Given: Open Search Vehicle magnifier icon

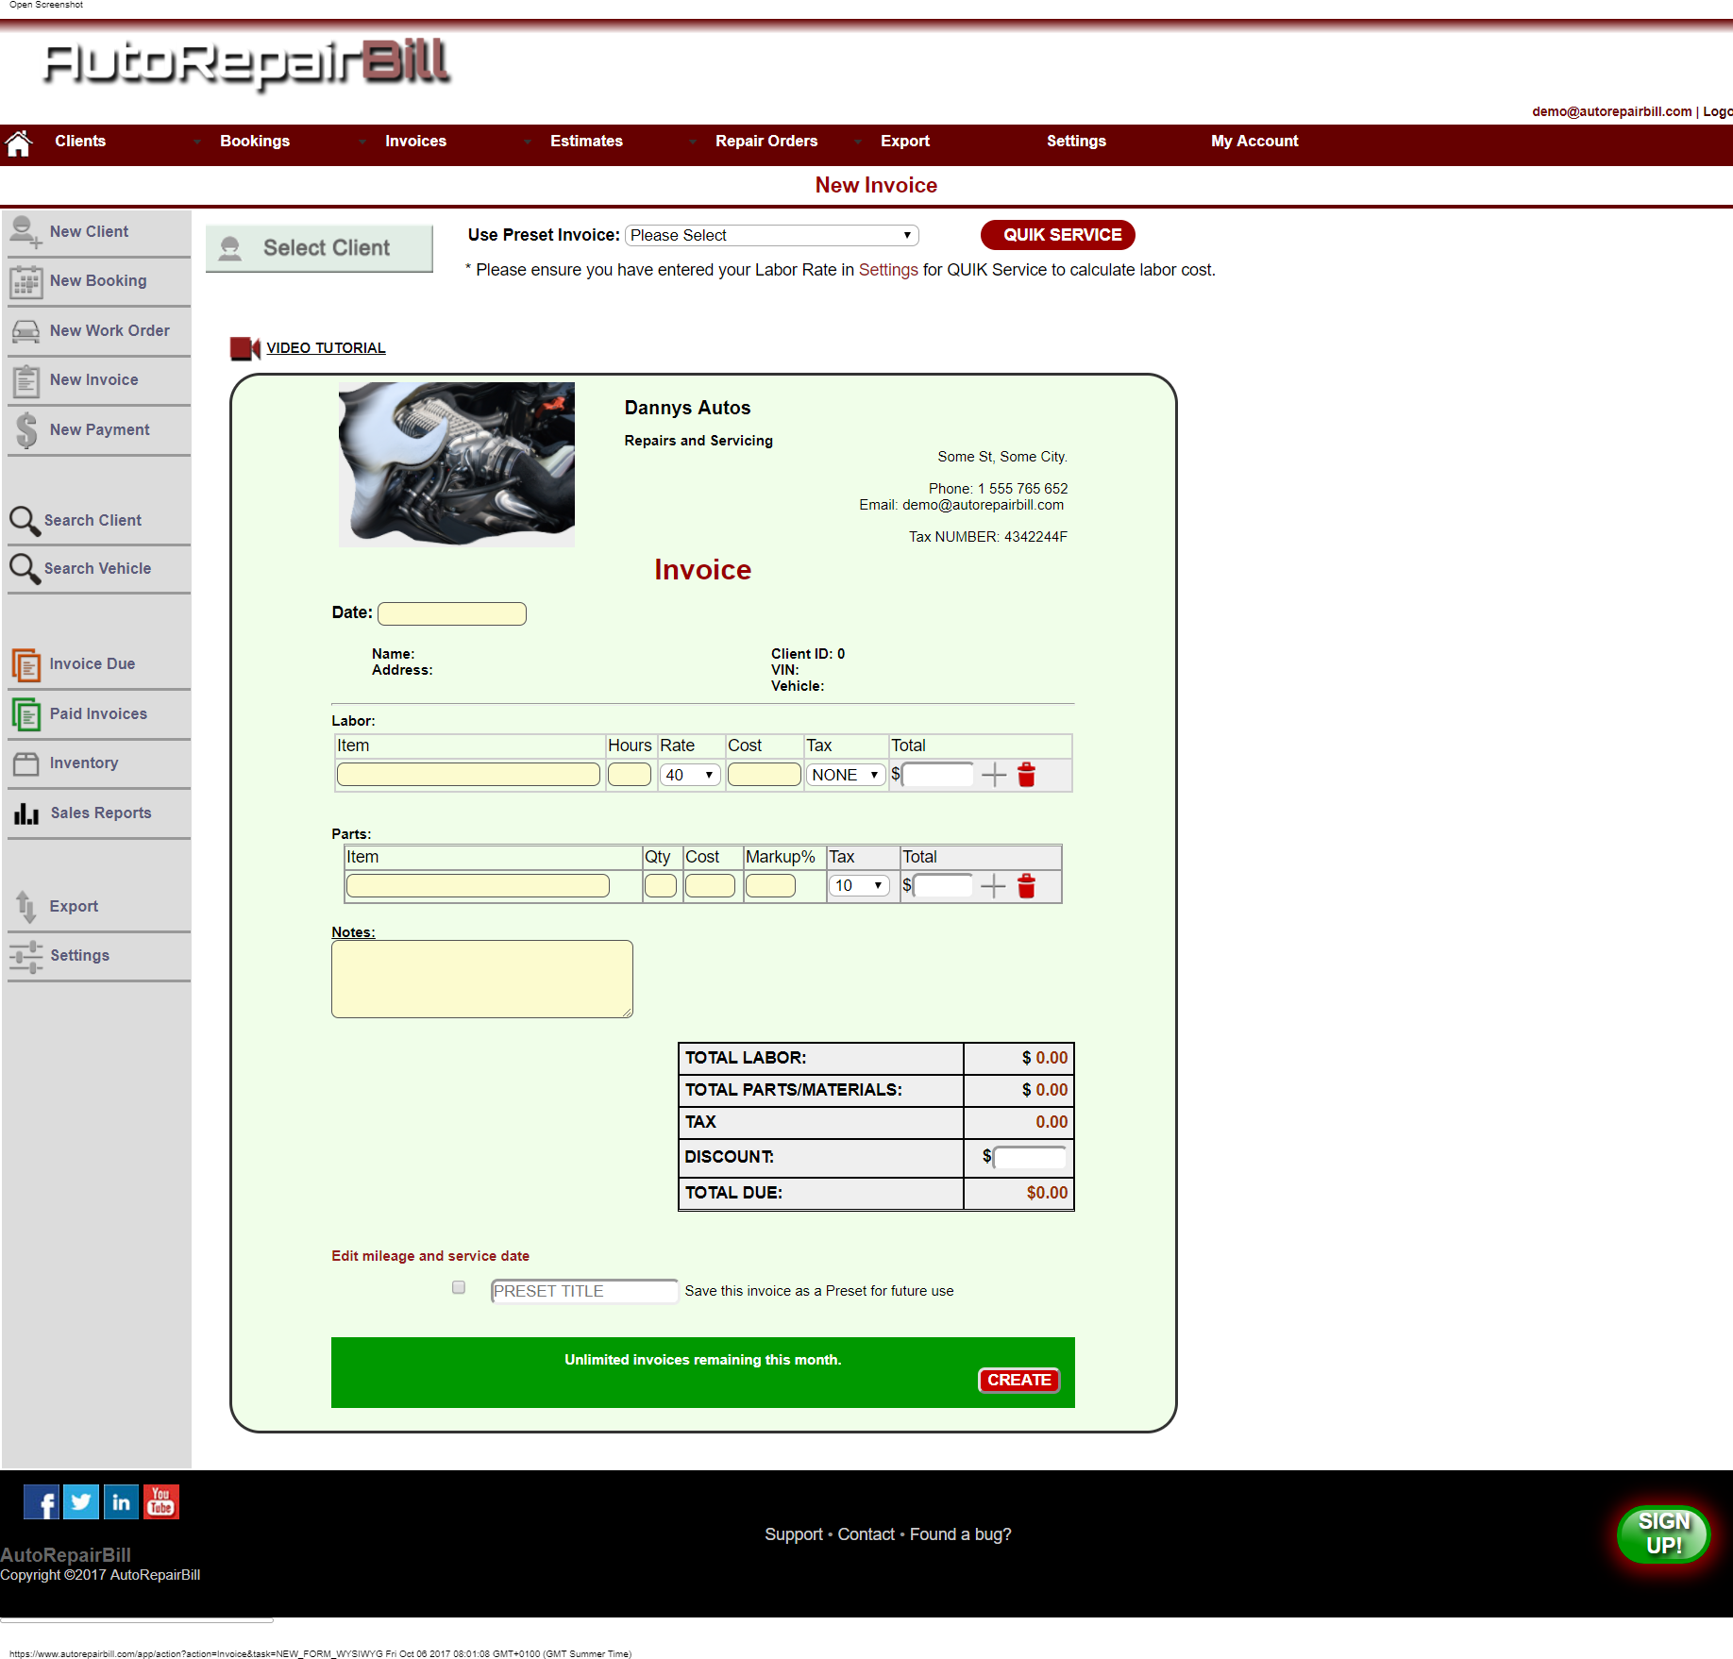Looking at the screenshot, I should tap(25, 569).
